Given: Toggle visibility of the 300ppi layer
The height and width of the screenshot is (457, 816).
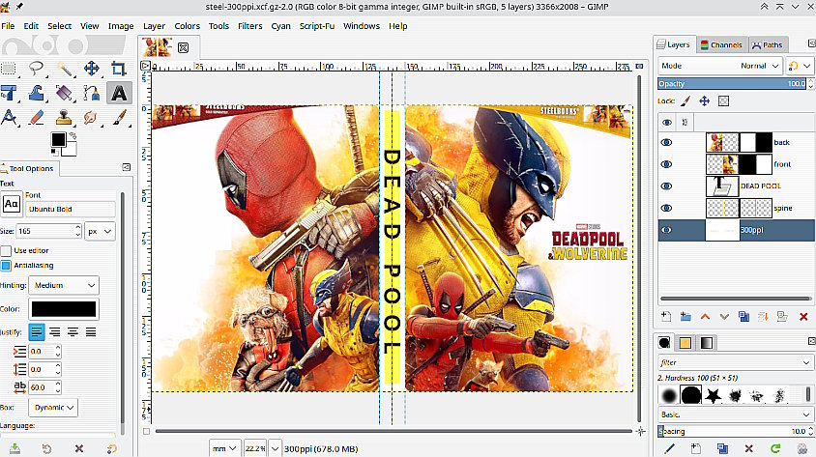Looking at the screenshot, I should point(667,230).
